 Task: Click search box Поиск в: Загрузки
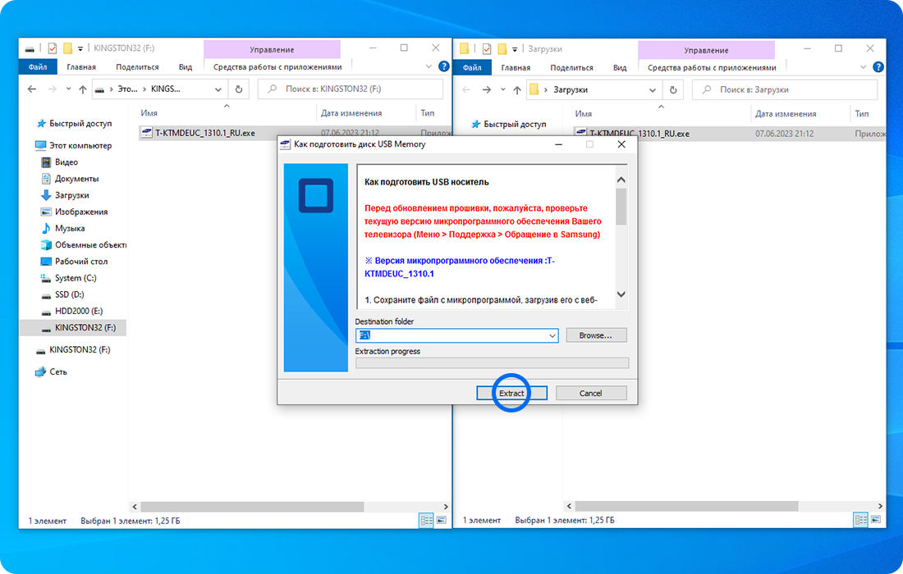pyautogui.click(x=785, y=89)
